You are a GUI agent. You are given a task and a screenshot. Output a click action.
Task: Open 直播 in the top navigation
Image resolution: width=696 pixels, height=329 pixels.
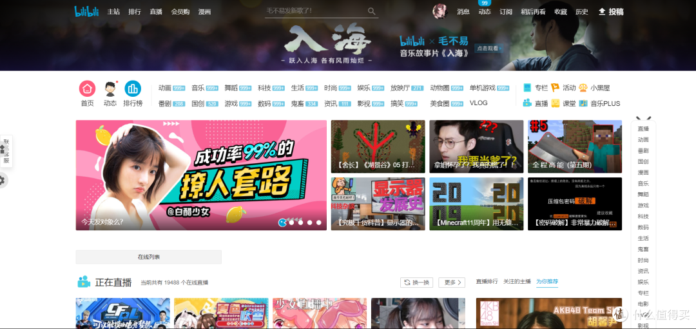click(x=156, y=12)
